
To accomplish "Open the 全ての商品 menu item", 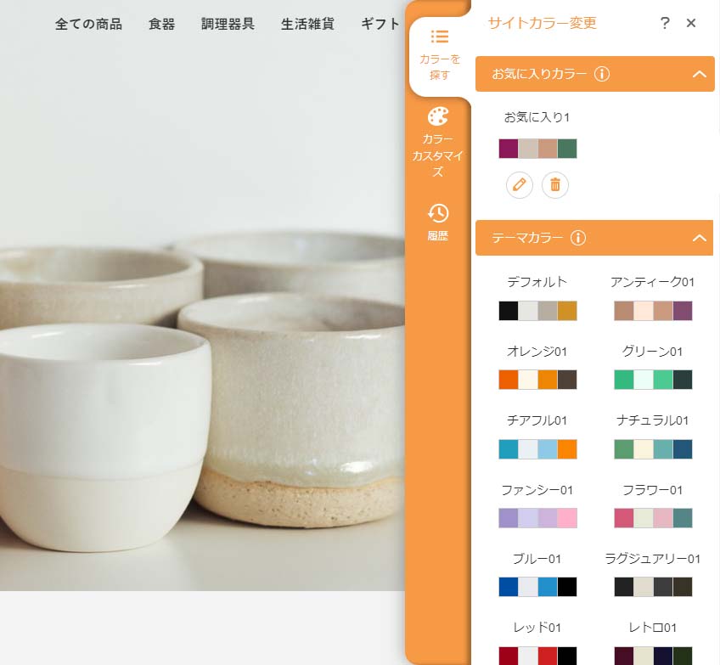I will pos(88,24).
